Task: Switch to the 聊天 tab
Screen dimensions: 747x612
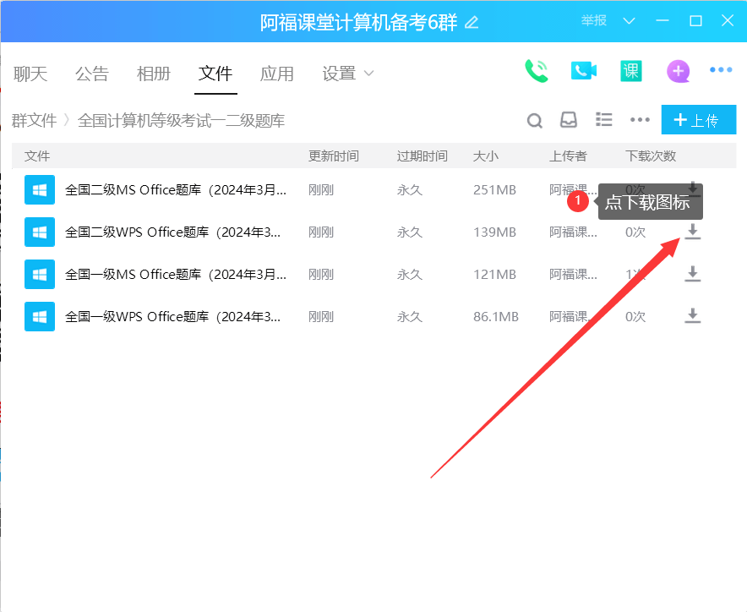Action: coord(29,74)
